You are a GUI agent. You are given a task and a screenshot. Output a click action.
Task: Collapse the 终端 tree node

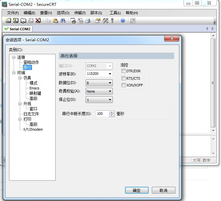tap(14, 73)
